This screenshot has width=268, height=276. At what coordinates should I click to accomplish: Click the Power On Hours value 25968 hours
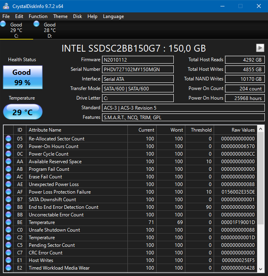(x=245, y=98)
